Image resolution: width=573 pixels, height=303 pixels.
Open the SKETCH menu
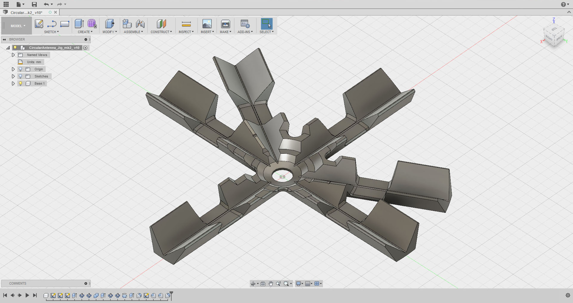pos(51,32)
